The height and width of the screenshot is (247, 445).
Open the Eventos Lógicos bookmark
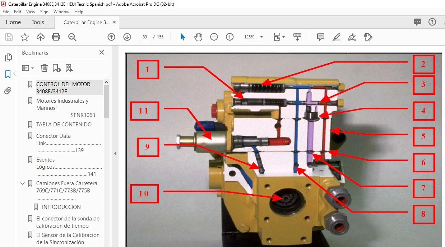tap(69, 167)
